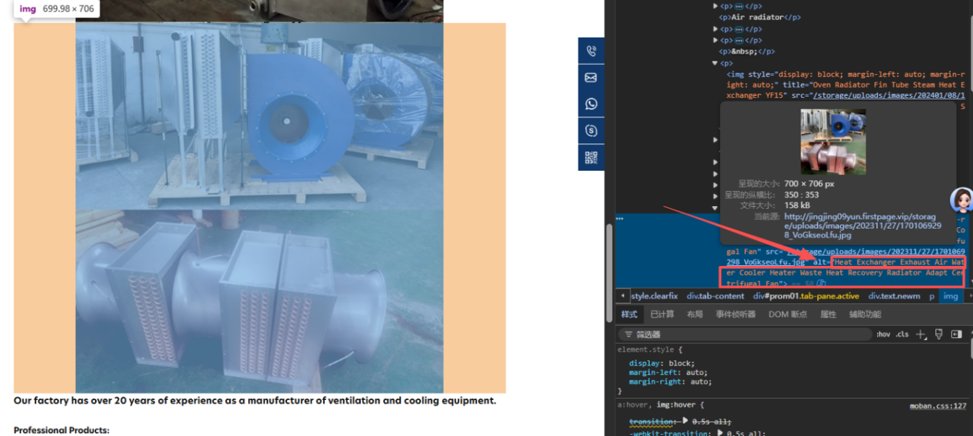Click the Skype contact icon
973x436 pixels.
591,130
